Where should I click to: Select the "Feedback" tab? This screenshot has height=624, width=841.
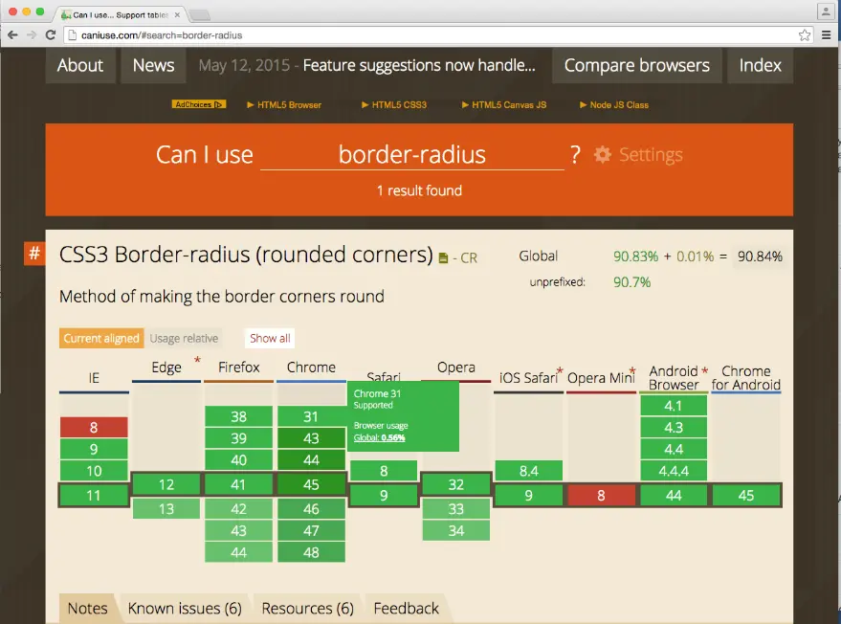tap(406, 609)
